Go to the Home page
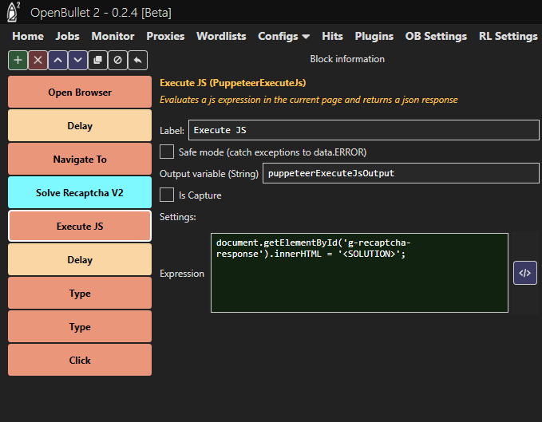The image size is (542, 422). [28, 36]
